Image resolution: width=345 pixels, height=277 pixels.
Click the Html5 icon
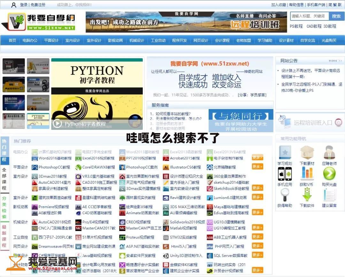[166, 247]
